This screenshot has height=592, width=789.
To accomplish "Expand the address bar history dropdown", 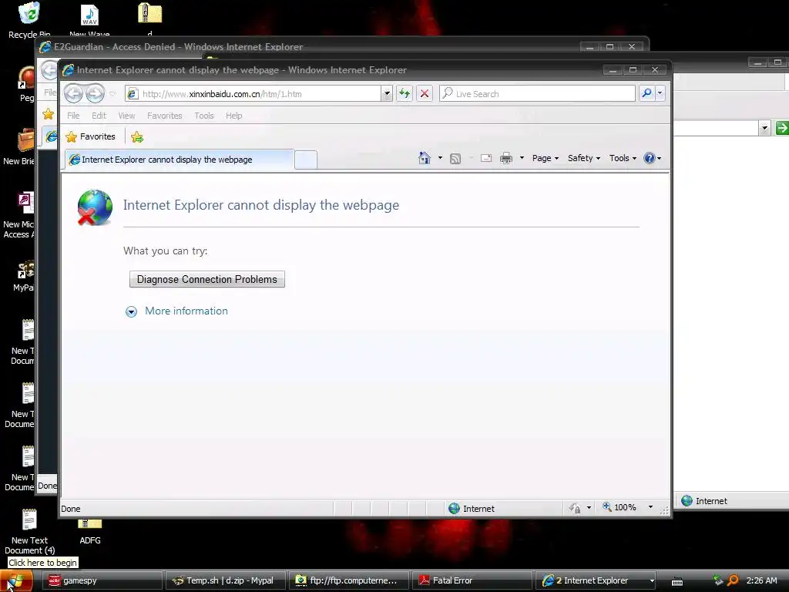I will click(387, 93).
